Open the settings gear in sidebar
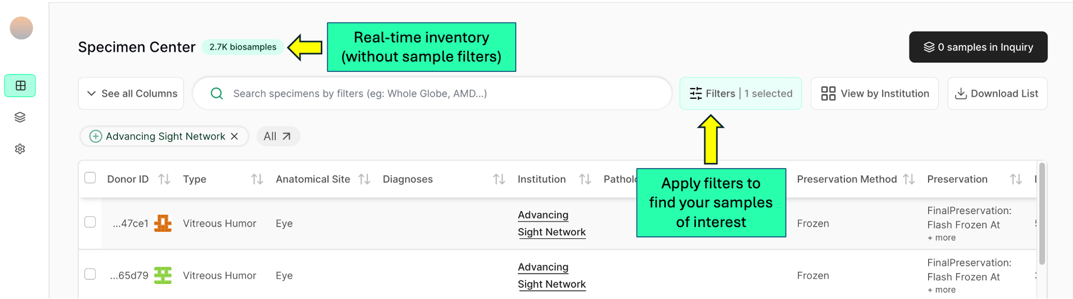 [20, 149]
